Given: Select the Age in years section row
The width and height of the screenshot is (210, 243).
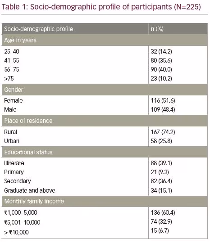Looking at the screenshot, I should [105, 40].
